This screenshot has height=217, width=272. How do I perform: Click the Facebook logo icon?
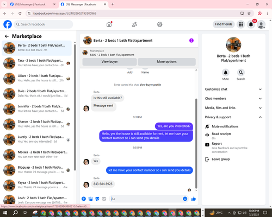pos(8,24)
